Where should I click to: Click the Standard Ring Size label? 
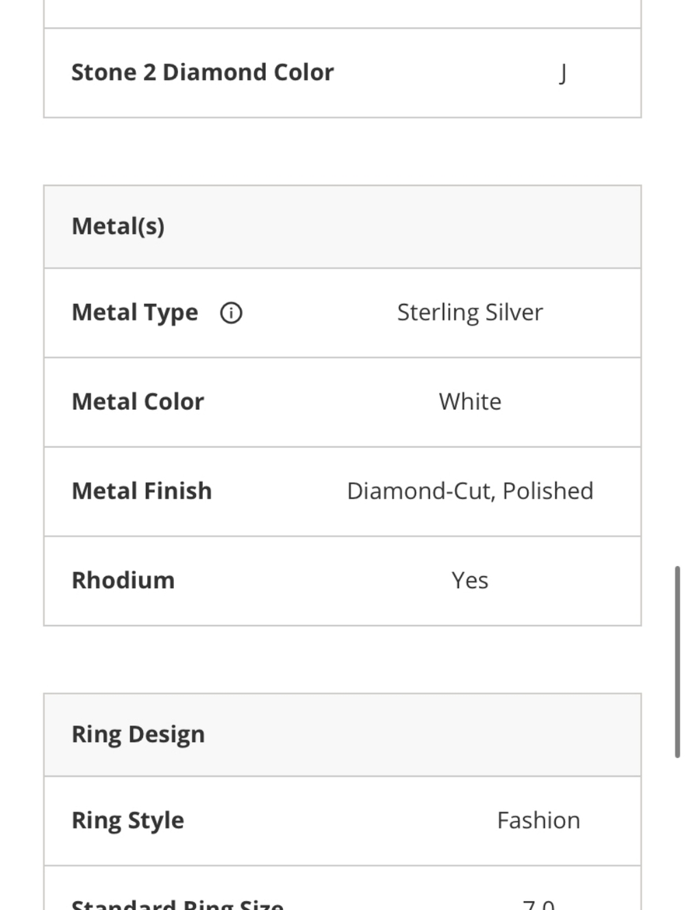tap(177, 905)
